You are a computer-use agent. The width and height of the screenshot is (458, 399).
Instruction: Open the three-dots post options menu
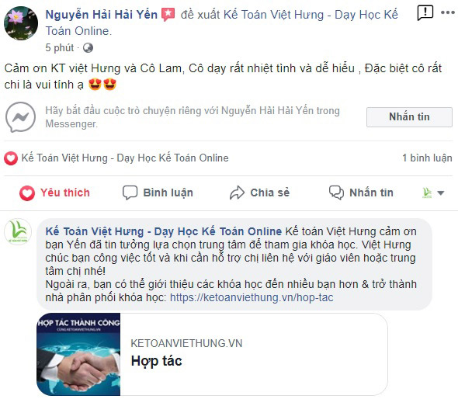447,12
